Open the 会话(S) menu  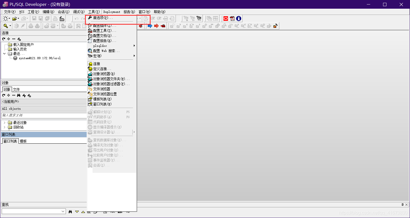click(64, 12)
